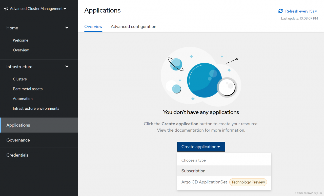Collapse the Infrastructure navigation section
The height and width of the screenshot is (196, 324).
67,67
